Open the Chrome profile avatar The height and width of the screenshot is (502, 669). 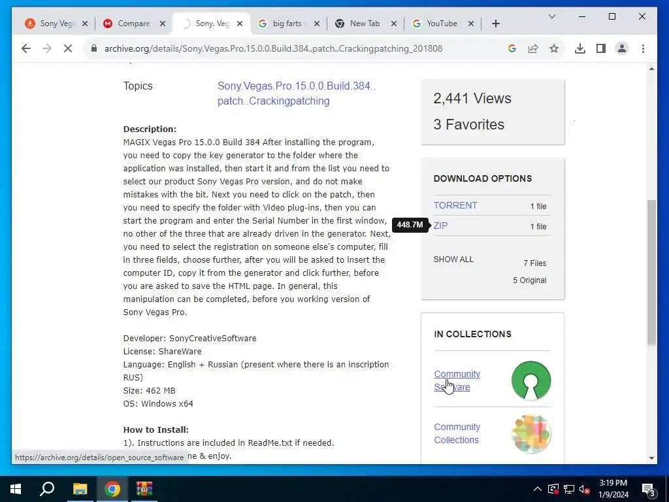pyautogui.click(x=622, y=48)
